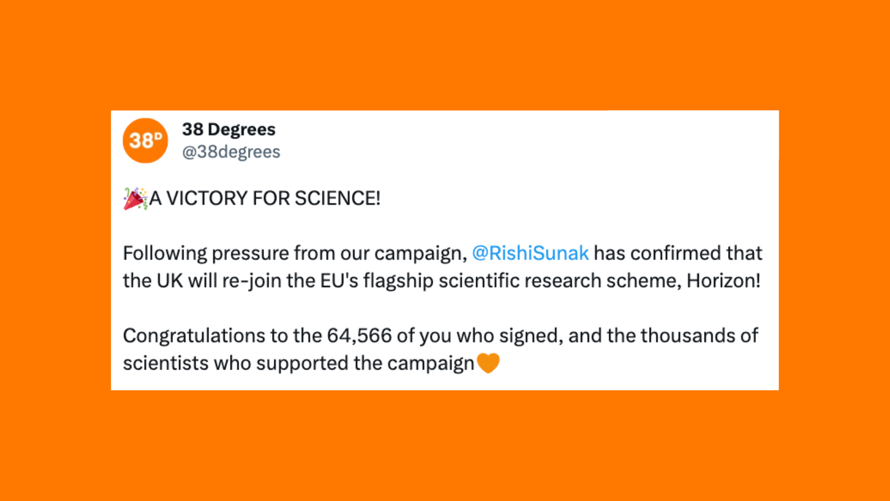Screen dimensions: 890x501
Task: Open the @RishiSunak mention link
Action: pos(530,253)
